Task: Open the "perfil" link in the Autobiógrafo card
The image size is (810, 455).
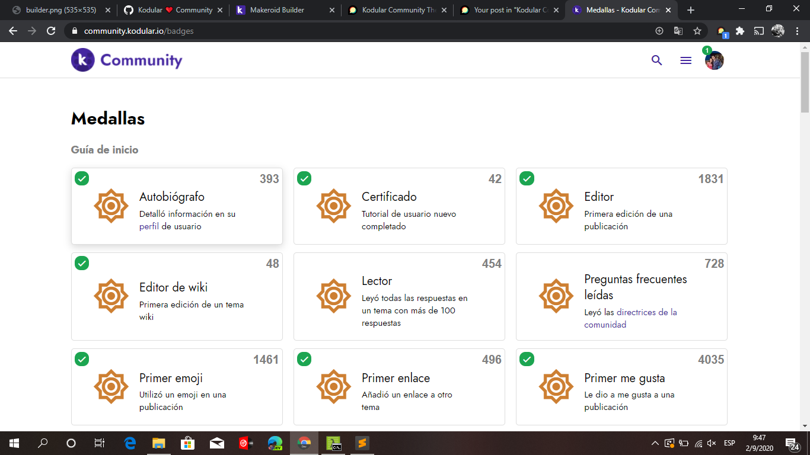Action: [x=149, y=226]
